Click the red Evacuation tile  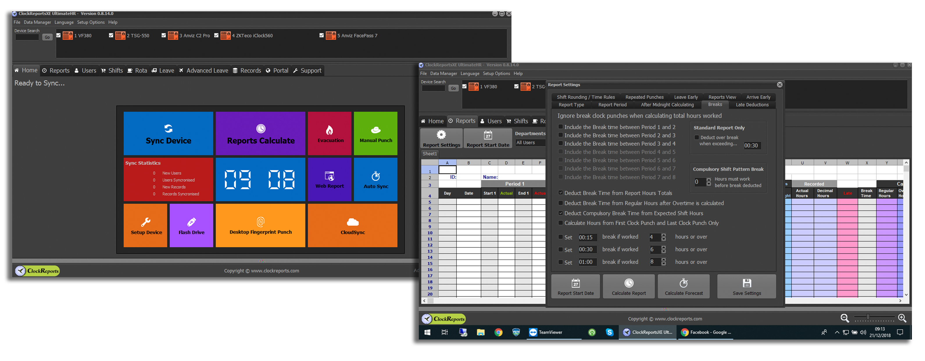[329, 133]
